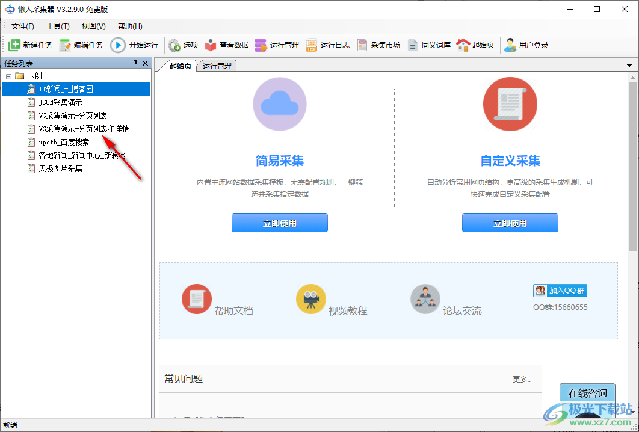
Task: Open Run Management (运行管理) toolbar icon
Action: point(261,45)
